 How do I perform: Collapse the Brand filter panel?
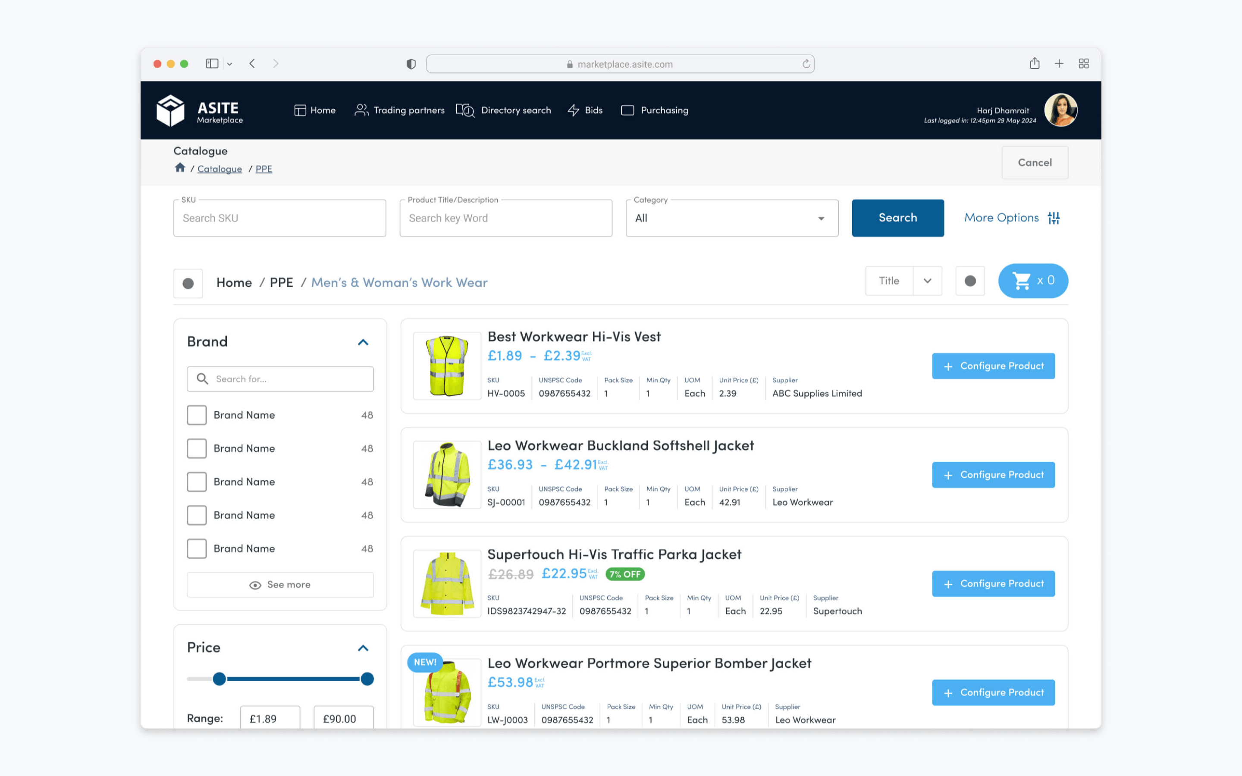point(363,342)
